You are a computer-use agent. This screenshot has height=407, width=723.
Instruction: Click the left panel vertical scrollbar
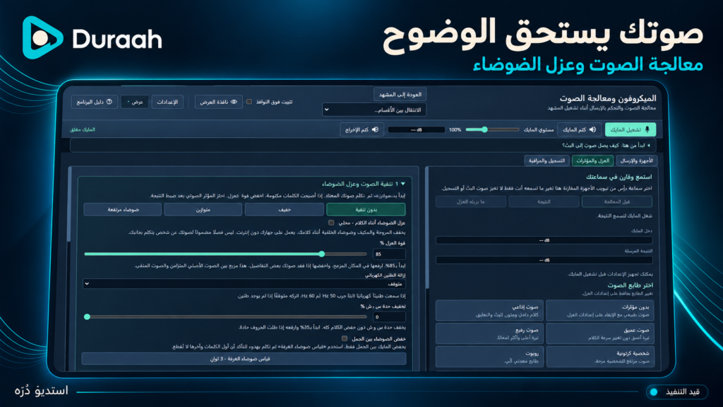point(70,204)
